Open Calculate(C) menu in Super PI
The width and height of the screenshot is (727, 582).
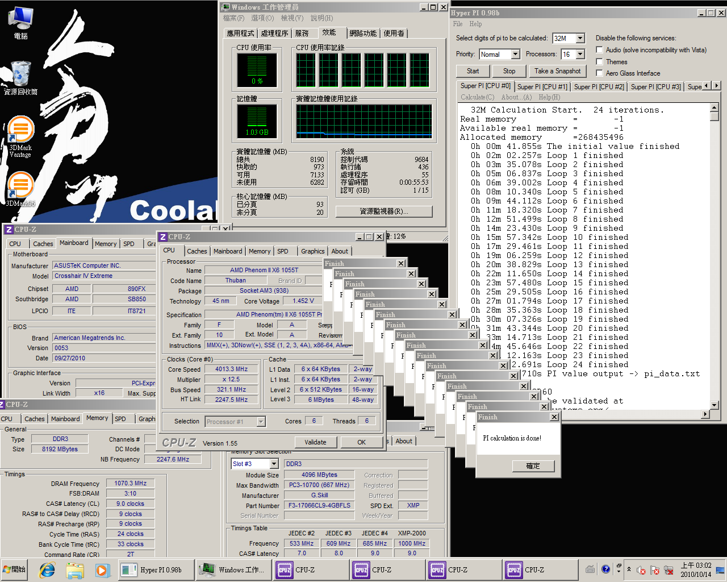pyautogui.click(x=478, y=97)
